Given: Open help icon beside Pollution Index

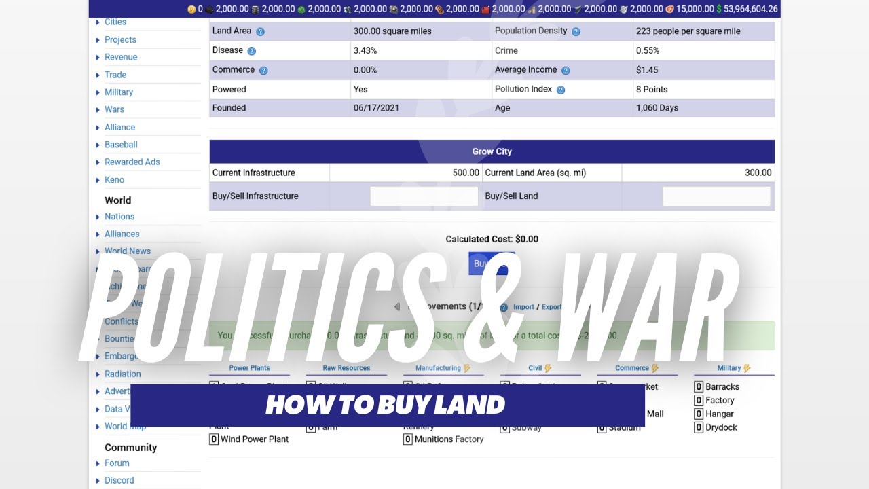Looking at the screenshot, I should click(x=561, y=90).
